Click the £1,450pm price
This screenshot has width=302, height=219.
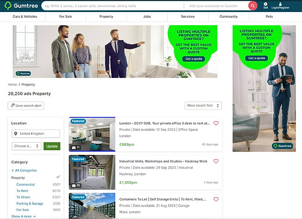click(x=128, y=182)
